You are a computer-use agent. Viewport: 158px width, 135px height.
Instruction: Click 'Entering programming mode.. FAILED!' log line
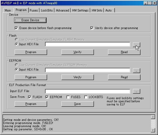click(28, 123)
